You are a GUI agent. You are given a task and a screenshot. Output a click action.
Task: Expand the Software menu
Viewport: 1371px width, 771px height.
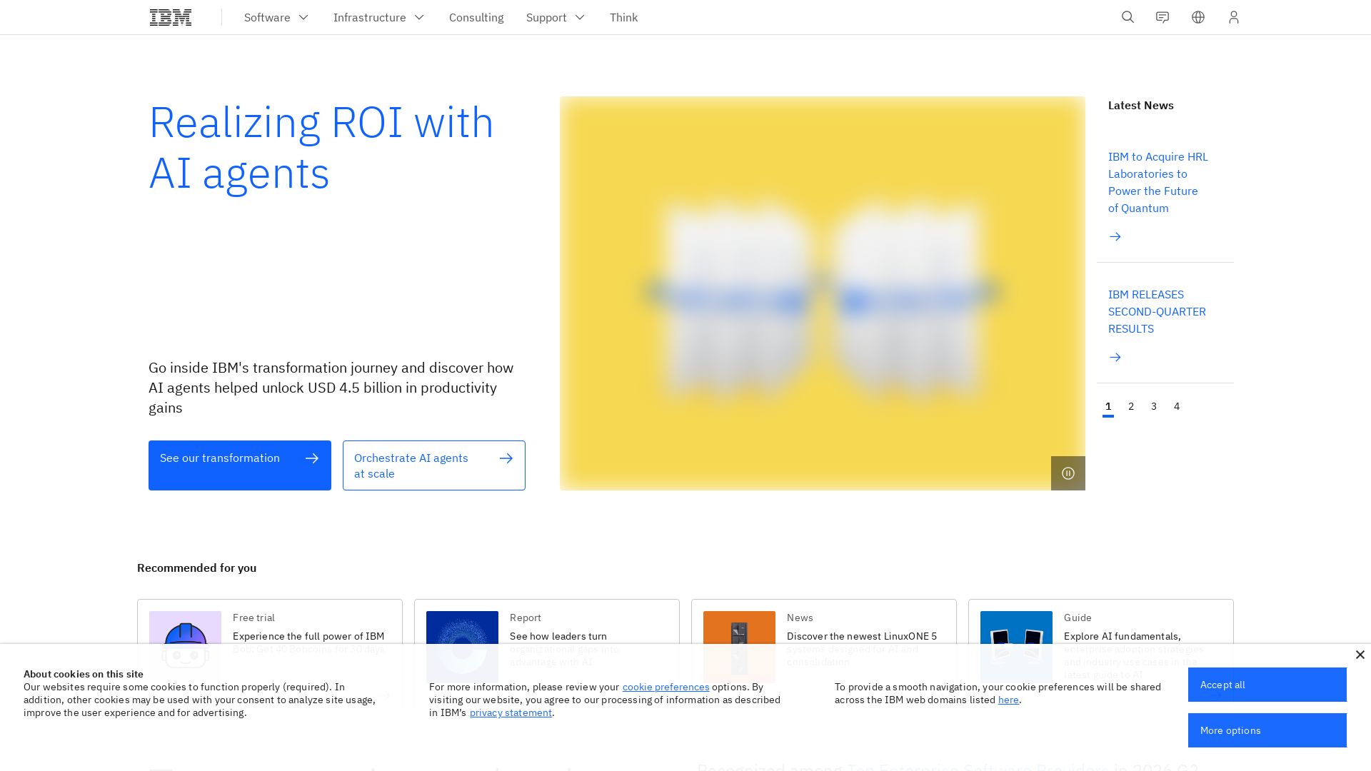[x=276, y=17]
